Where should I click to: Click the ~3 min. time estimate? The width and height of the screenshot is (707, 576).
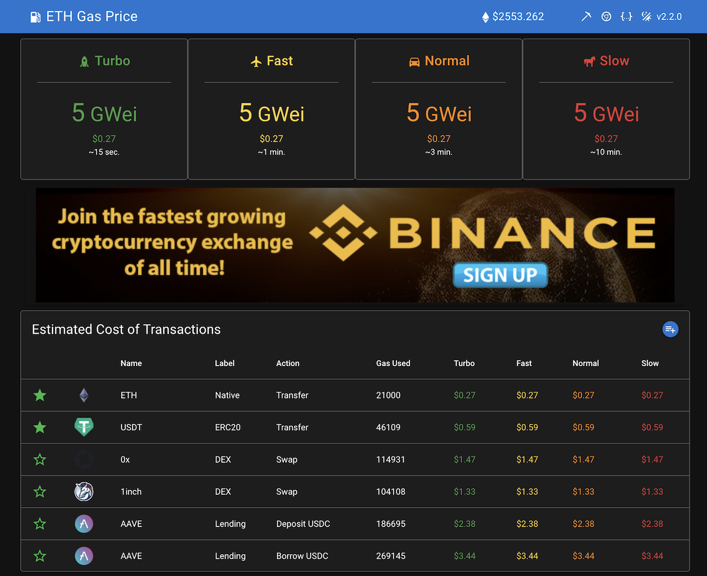tap(439, 152)
